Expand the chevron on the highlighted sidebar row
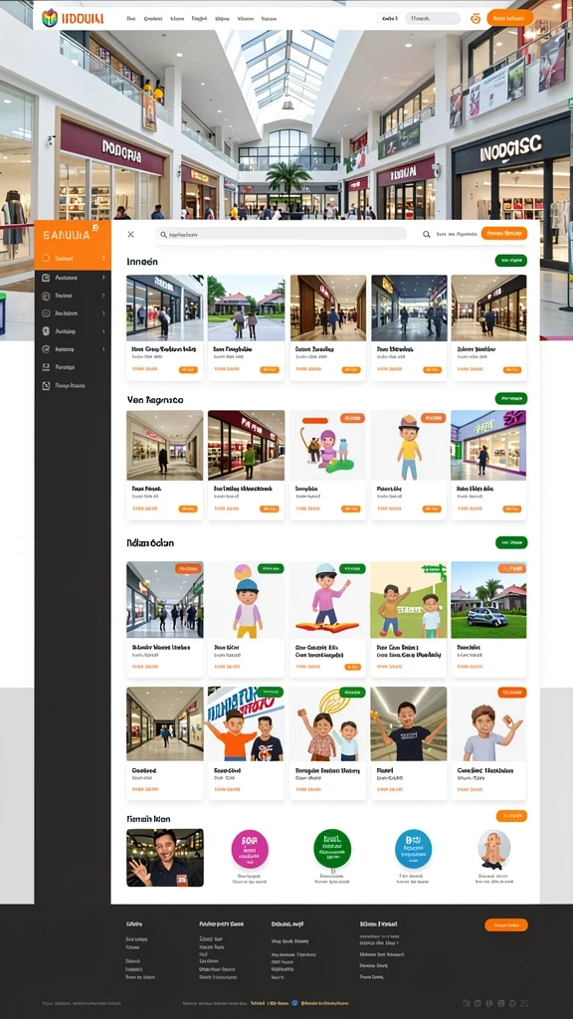The image size is (573, 1019). [x=103, y=259]
